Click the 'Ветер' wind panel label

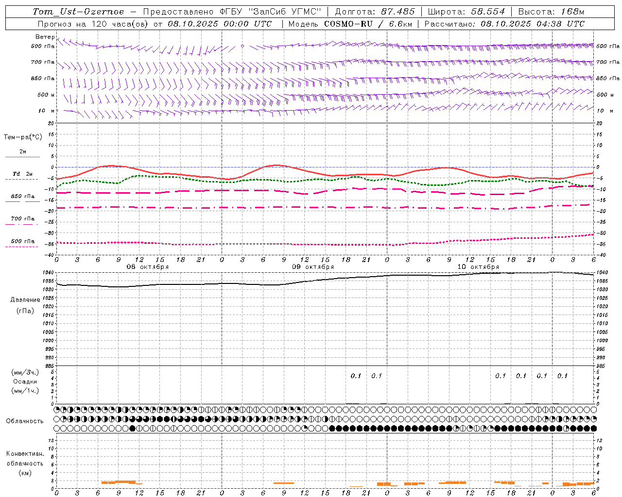[45, 37]
